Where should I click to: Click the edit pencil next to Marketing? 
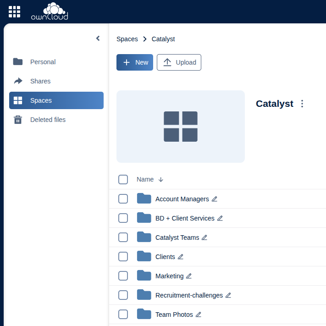189,276
